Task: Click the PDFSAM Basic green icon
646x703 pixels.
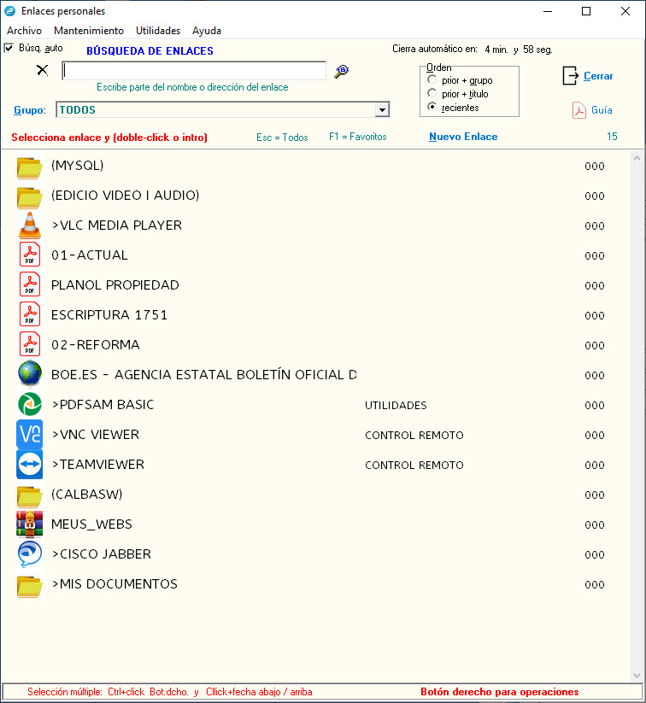Action: pyautogui.click(x=30, y=404)
